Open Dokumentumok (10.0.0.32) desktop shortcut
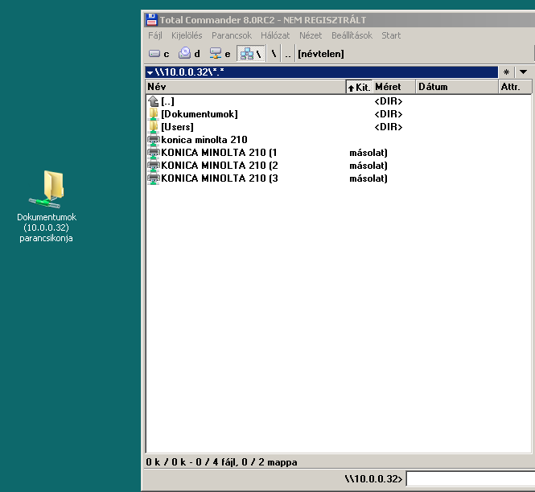This screenshot has height=492, width=535. (x=46, y=207)
